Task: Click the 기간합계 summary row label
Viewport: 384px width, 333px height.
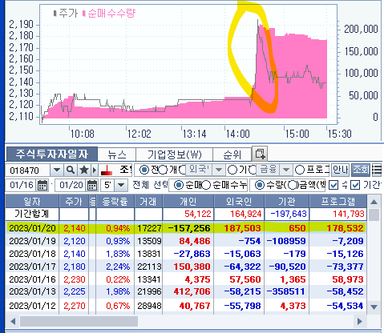Action: coord(32,214)
